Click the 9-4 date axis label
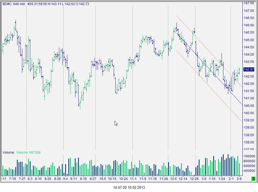Viewport: 258px width, 192px height. tap(65, 179)
